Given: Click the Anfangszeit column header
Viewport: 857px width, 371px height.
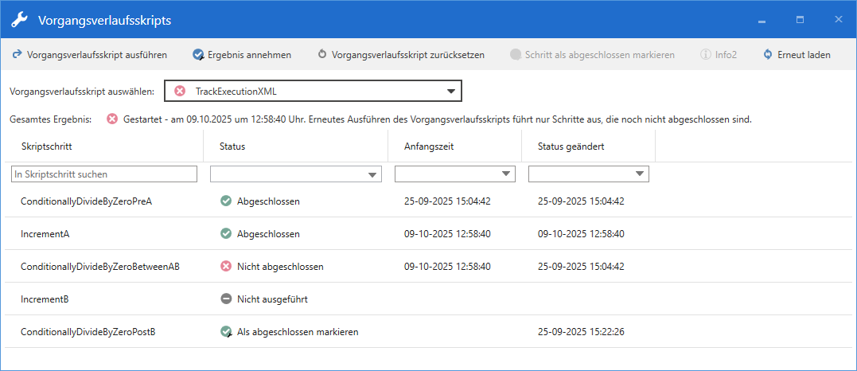Looking at the screenshot, I should [x=429, y=146].
